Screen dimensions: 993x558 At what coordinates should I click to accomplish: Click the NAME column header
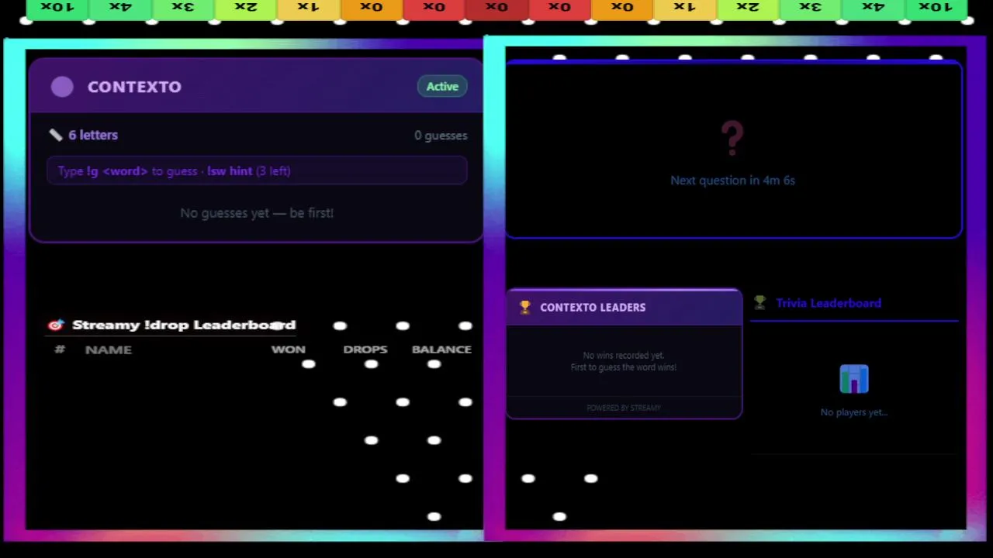(x=109, y=350)
